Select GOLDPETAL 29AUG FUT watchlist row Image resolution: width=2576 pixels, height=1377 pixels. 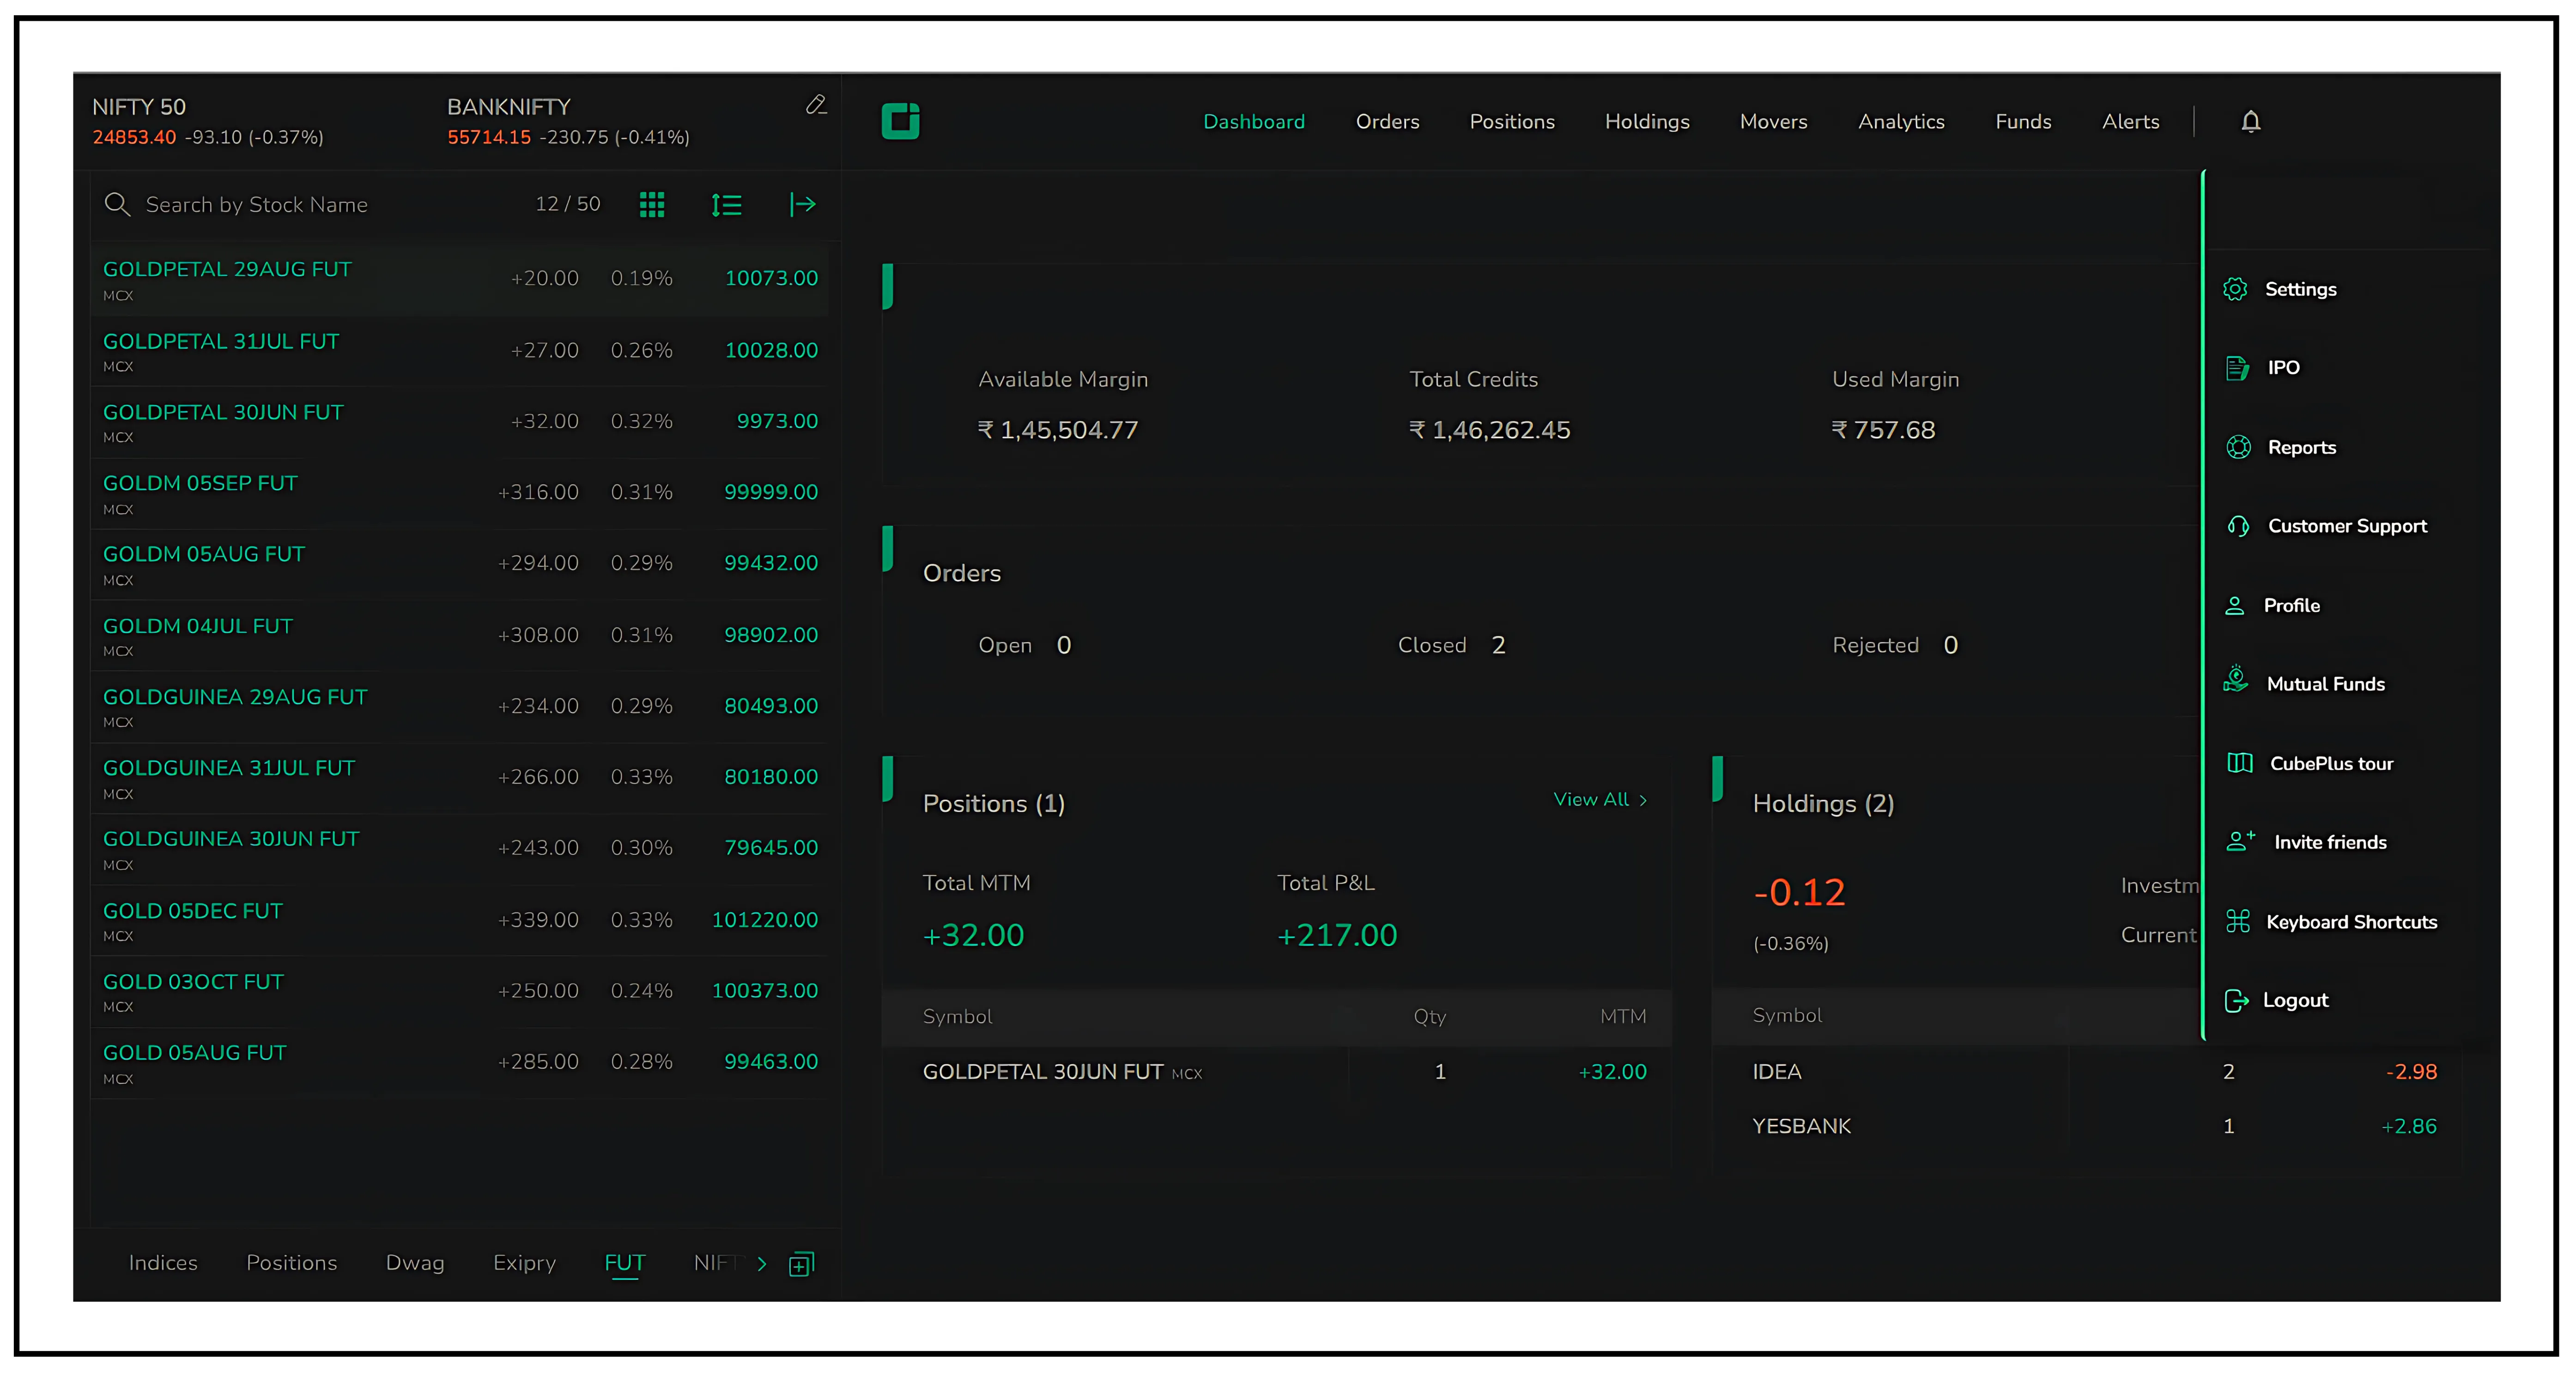pyautogui.click(x=459, y=280)
